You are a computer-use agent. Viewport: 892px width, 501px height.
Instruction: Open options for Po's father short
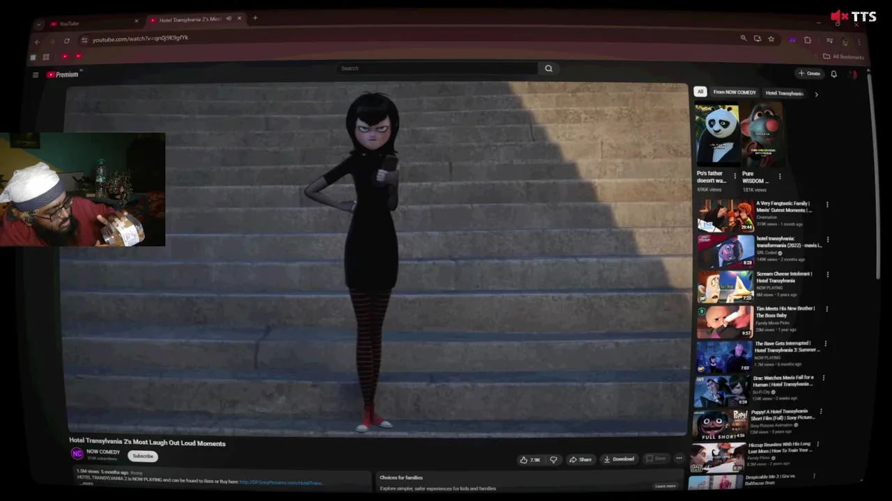tap(735, 175)
